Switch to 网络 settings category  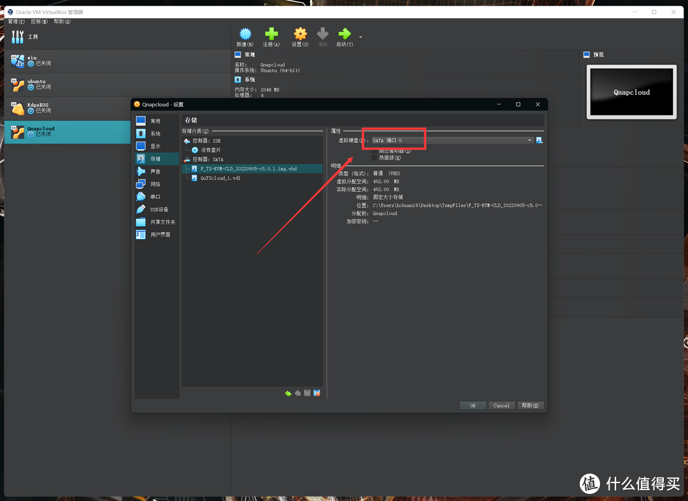tap(157, 184)
